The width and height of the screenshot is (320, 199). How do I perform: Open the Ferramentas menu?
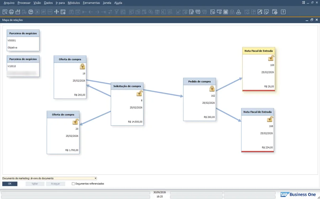tap(91, 3)
